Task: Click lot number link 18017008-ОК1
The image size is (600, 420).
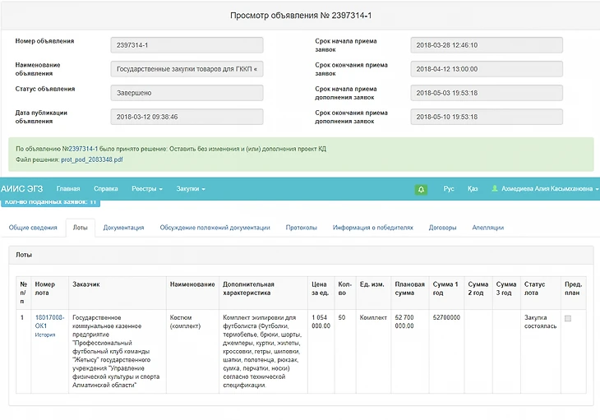Action: 49,321
